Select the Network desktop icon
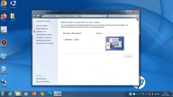This screenshot has width=173, height=97. pos(4,83)
